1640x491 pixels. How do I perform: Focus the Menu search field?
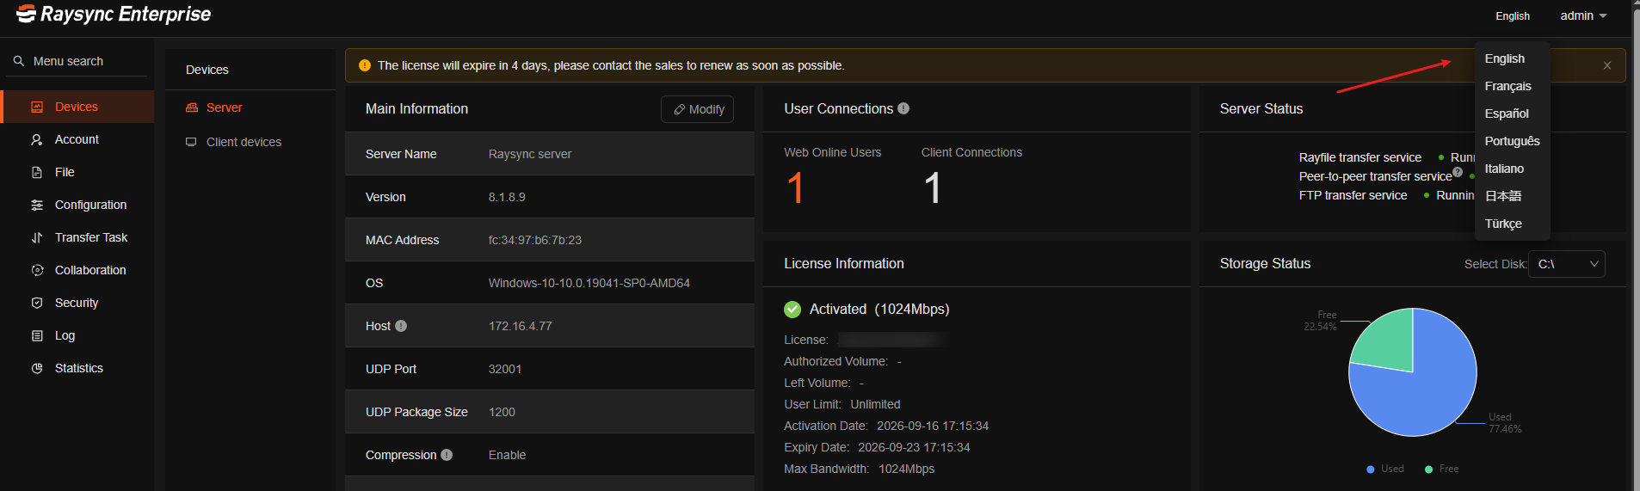[77, 61]
